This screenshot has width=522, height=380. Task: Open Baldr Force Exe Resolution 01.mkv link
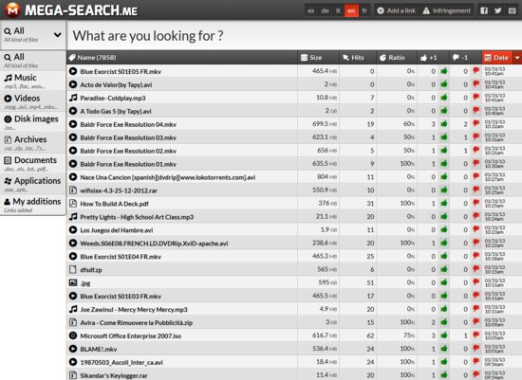[x=128, y=164]
